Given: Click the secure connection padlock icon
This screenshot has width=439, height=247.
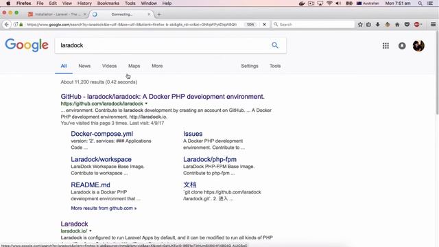Looking at the screenshot, I should [21, 25].
